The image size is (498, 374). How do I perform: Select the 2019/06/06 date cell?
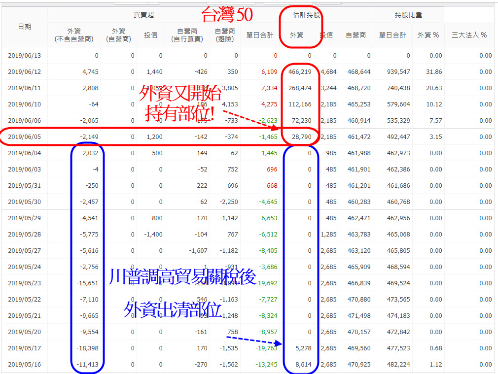[25, 121]
